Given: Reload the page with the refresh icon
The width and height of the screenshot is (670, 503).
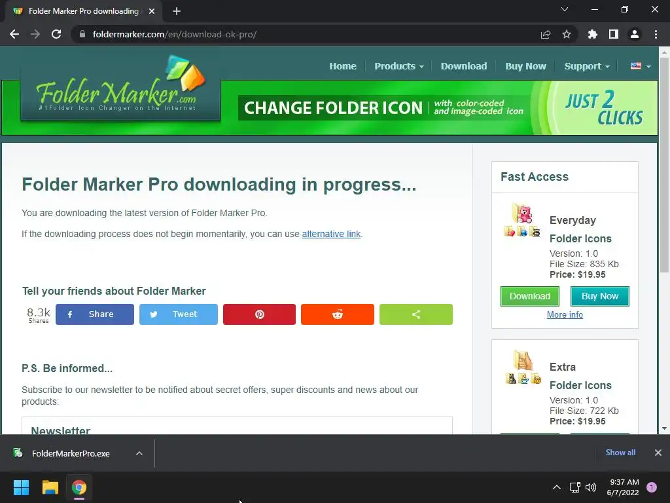Looking at the screenshot, I should (56, 34).
